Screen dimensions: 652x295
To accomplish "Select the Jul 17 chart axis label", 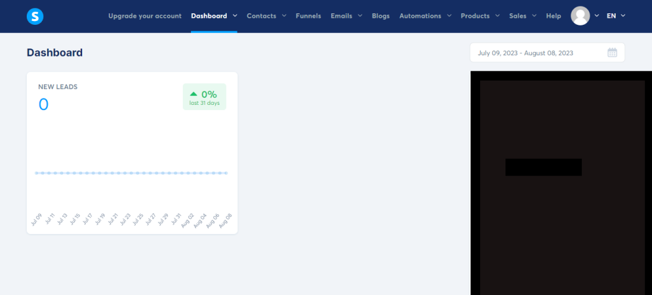I will pos(87,219).
